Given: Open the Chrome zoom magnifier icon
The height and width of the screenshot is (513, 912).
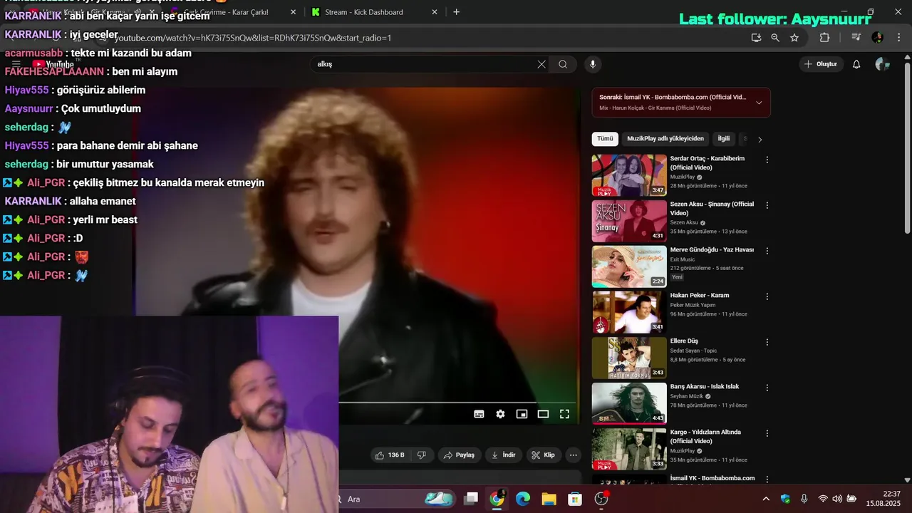Looking at the screenshot, I should point(775,38).
